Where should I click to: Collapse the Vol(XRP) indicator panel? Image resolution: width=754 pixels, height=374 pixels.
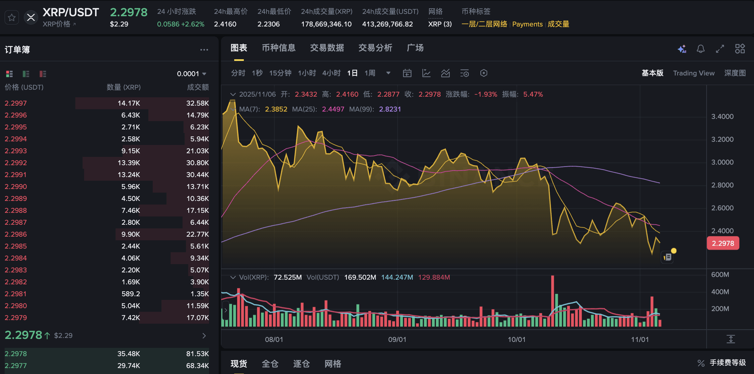point(233,277)
